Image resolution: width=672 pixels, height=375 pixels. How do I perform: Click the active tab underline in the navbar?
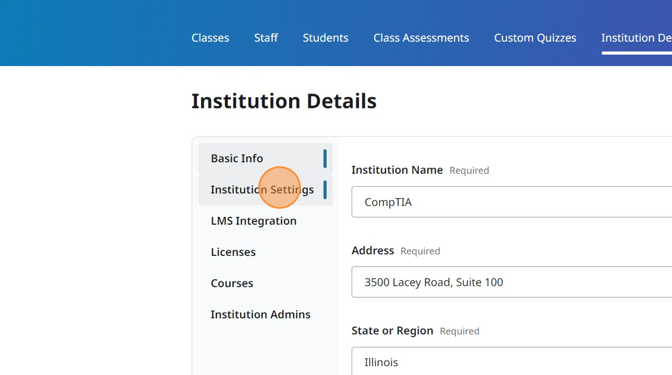(x=635, y=53)
